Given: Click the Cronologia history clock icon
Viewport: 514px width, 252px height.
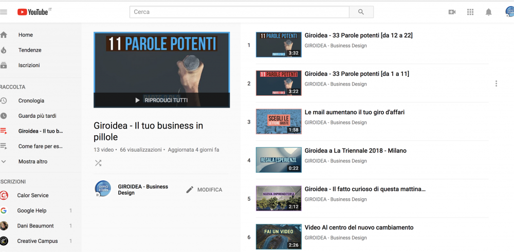Looking at the screenshot, I should point(4,101).
